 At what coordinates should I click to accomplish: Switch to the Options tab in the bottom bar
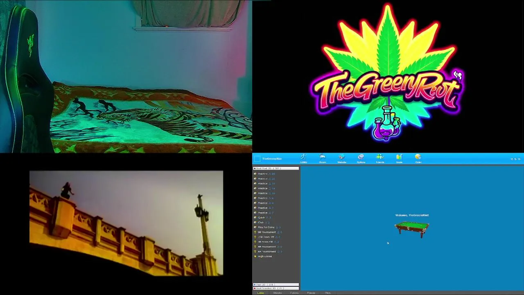tap(294, 293)
